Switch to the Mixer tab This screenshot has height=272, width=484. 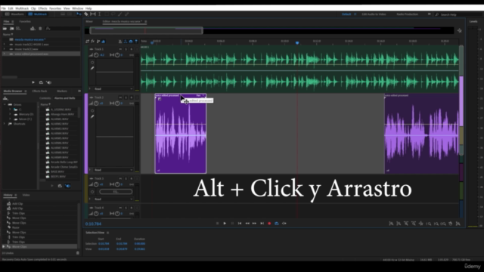tap(89, 22)
